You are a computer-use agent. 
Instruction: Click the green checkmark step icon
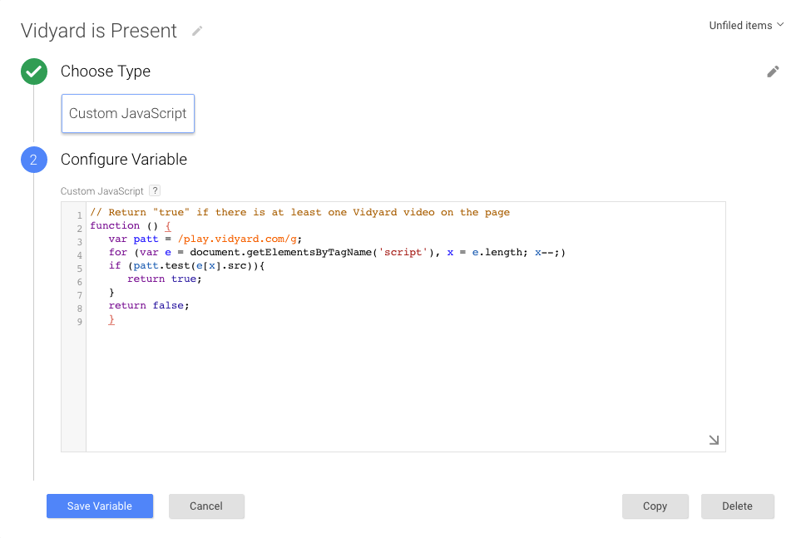point(34,72)
